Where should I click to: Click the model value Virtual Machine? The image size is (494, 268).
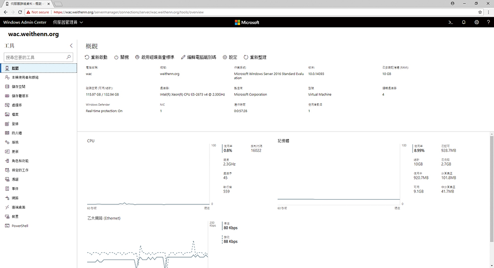(x=320, y=94)
